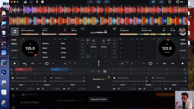
Task: Toggle SYNC on deck 2
Action: [183, 40]
